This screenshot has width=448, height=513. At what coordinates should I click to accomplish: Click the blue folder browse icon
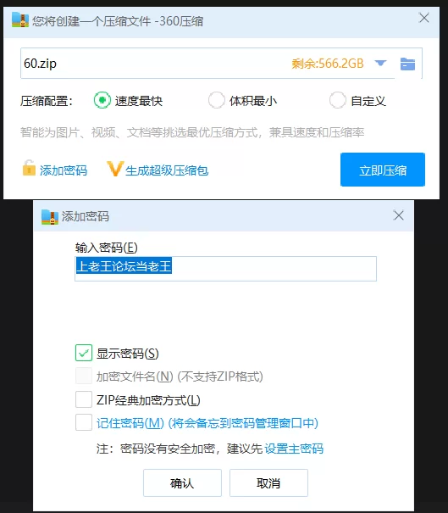[407, 64]
